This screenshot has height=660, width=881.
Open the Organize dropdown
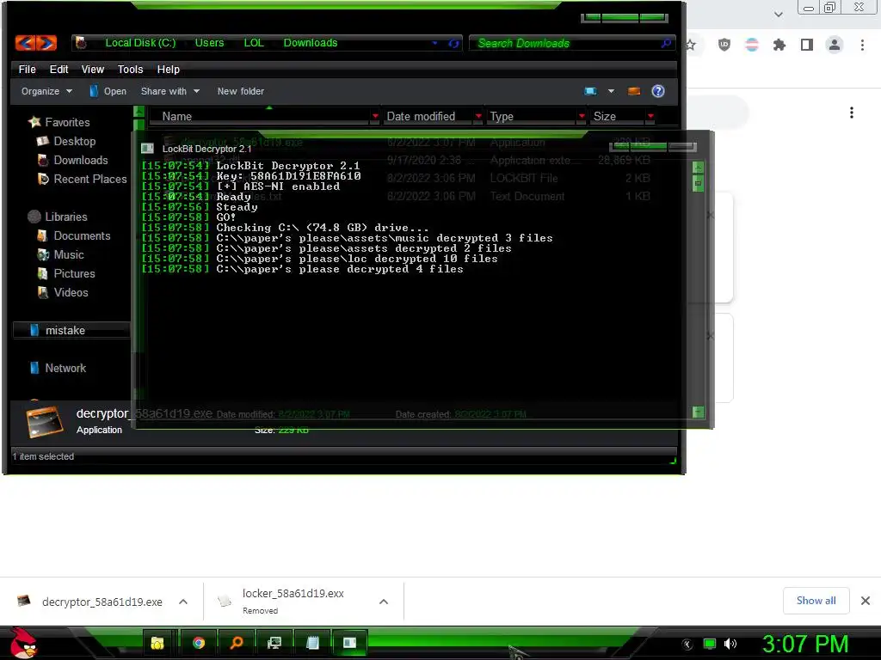46,91
